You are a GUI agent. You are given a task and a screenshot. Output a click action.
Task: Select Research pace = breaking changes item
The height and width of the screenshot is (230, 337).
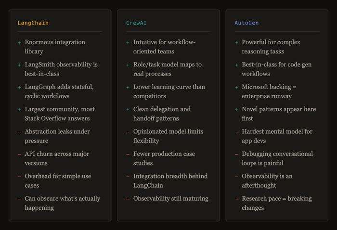[277, 203]
